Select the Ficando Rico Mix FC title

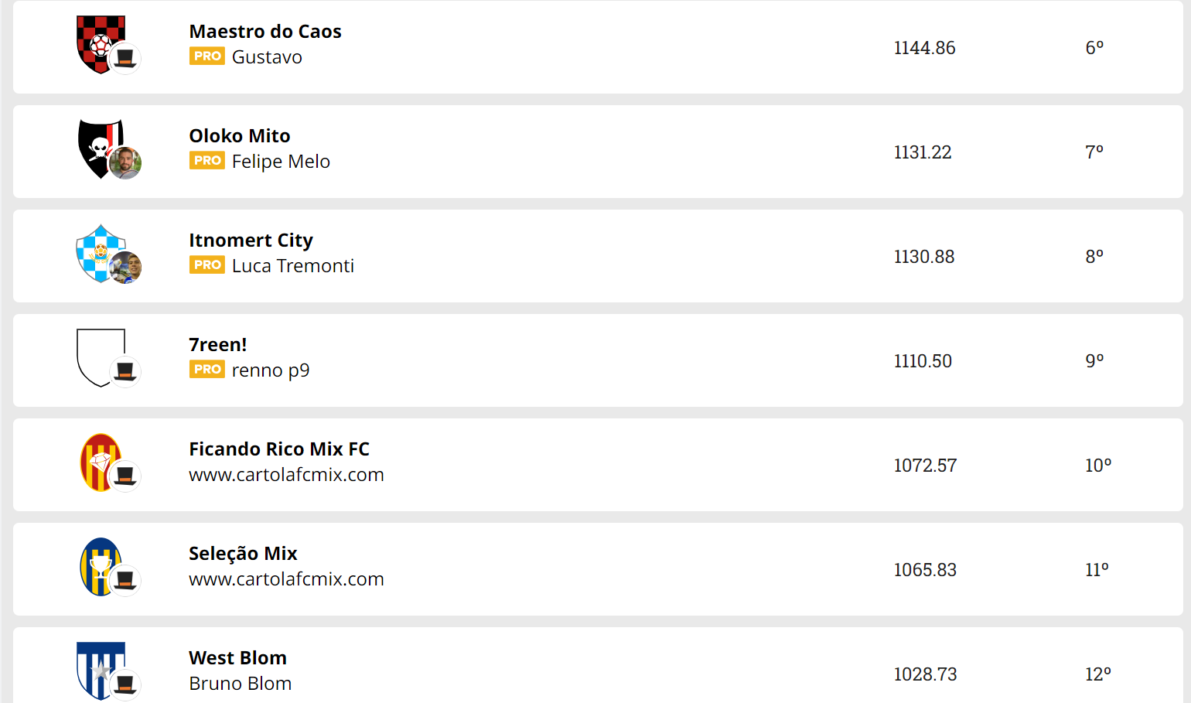(x=279, y=449)
